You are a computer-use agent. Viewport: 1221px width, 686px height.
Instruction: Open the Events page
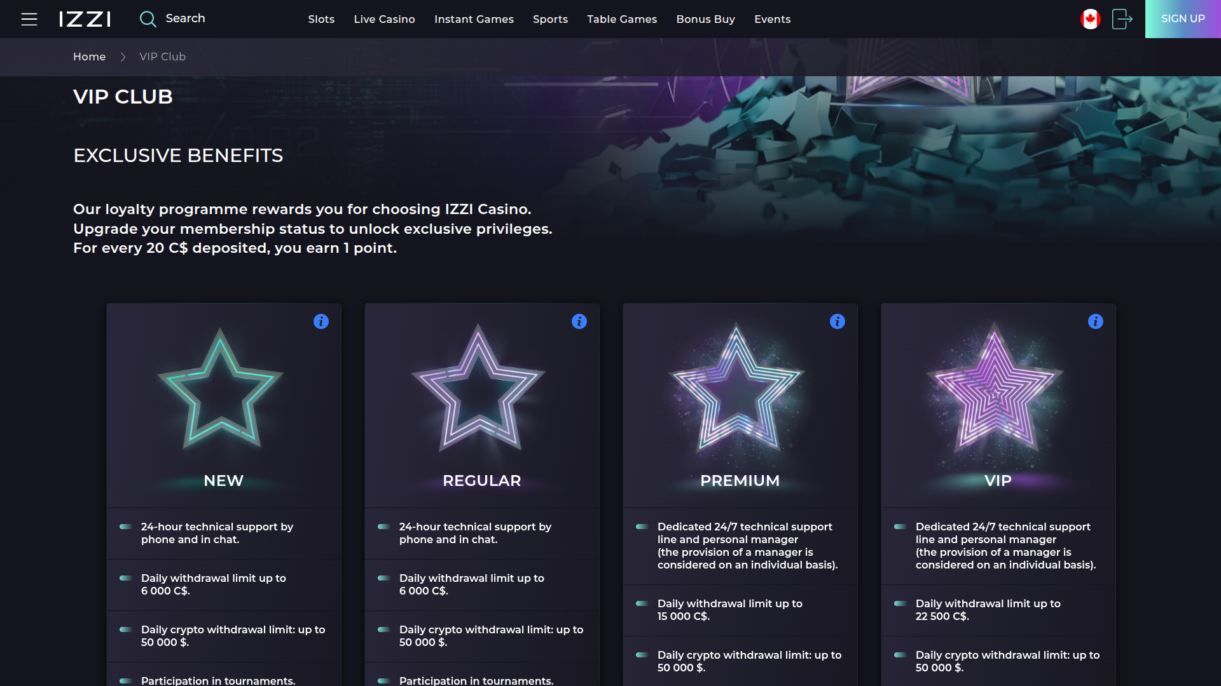(x=772, y=19)
